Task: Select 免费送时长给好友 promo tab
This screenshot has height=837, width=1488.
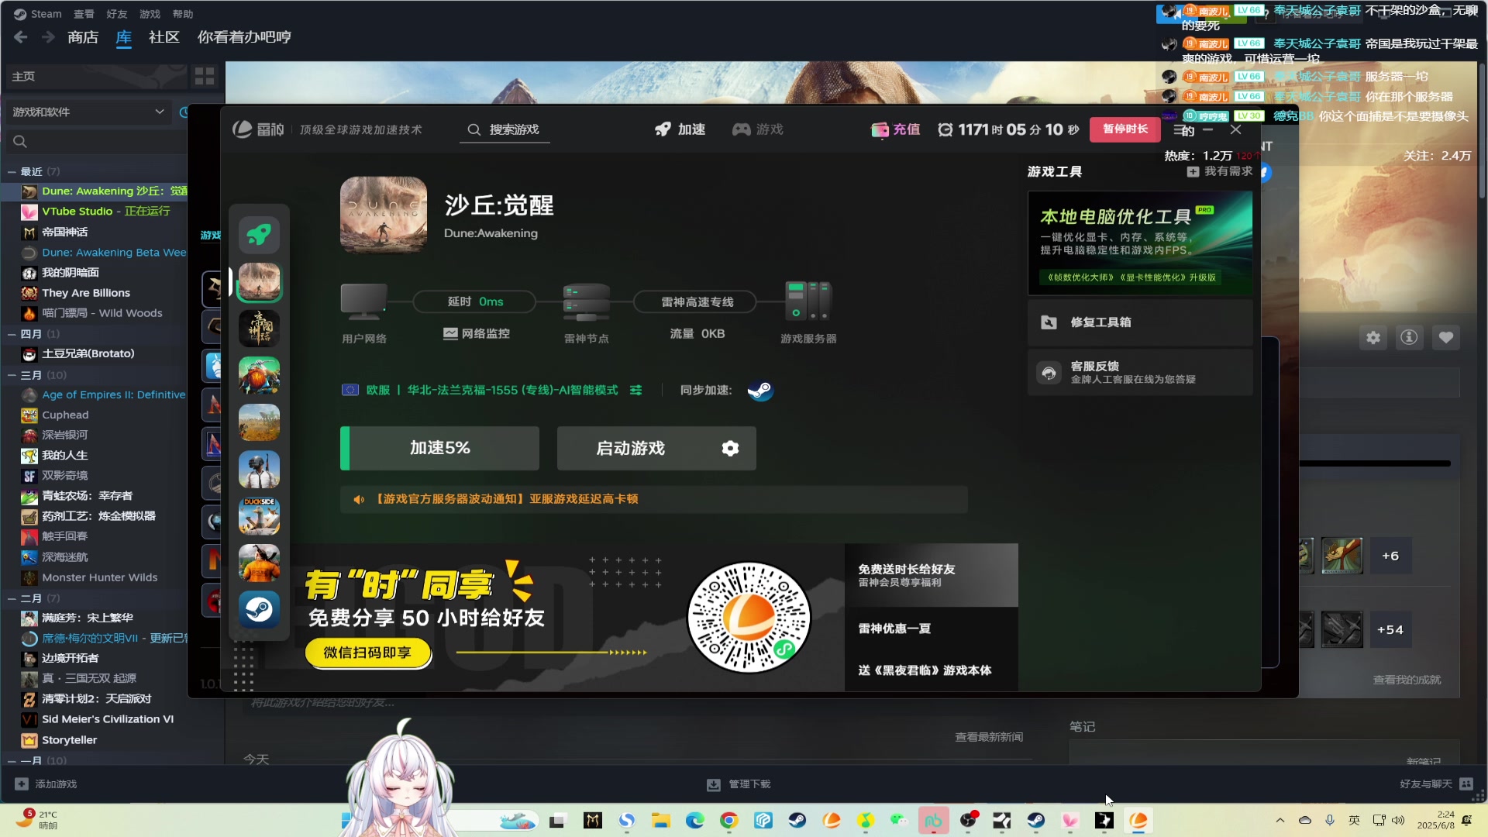Action: pyautogui.click(x=931, y=575)
